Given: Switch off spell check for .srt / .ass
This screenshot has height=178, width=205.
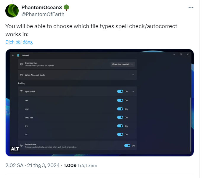Looking at the screenshot, I should click(x=120, y=117).
